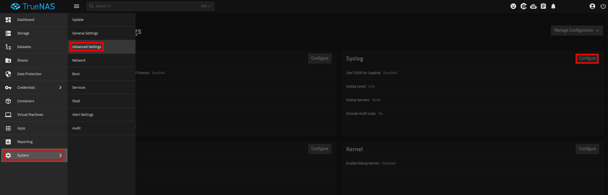Open the Jobs clipboard icon

point(543,6)
